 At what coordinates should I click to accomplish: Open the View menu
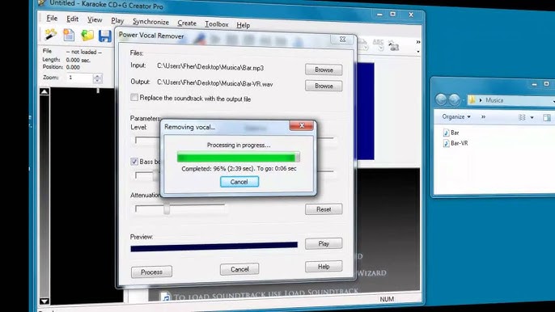coord(95,20)
